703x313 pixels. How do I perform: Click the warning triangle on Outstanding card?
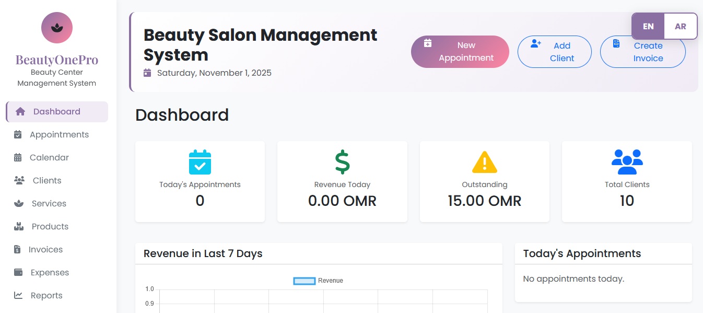point(484,162)
